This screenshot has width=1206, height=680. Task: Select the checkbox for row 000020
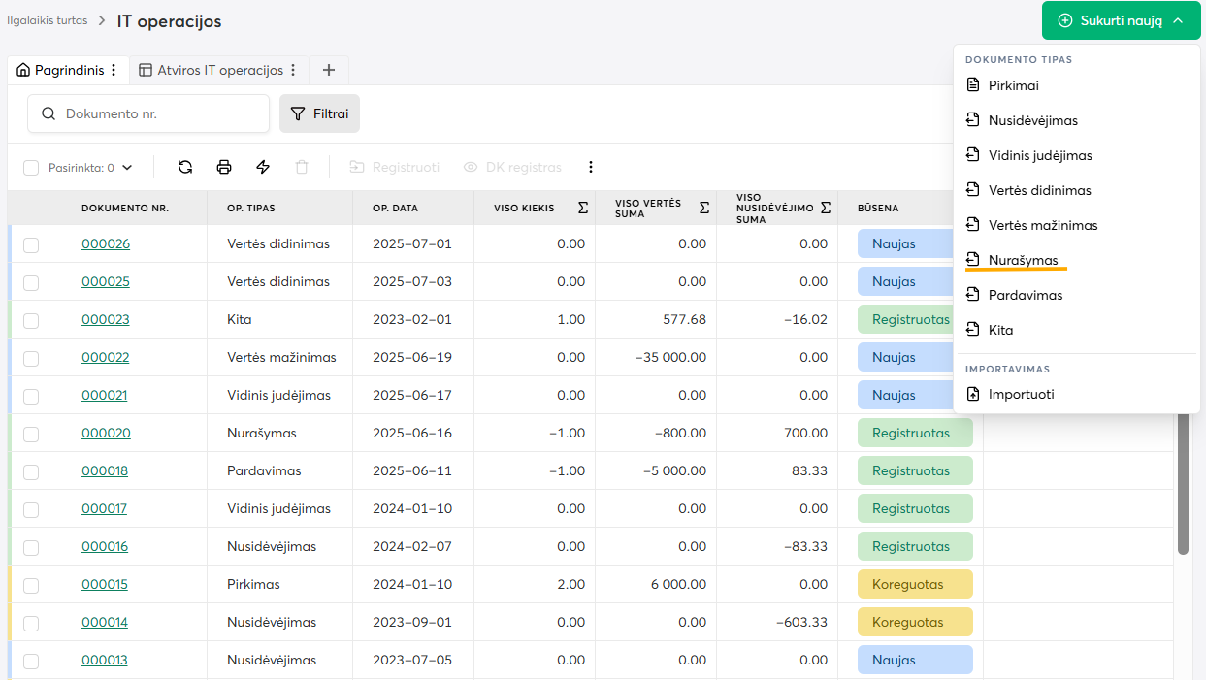[31, 434]
